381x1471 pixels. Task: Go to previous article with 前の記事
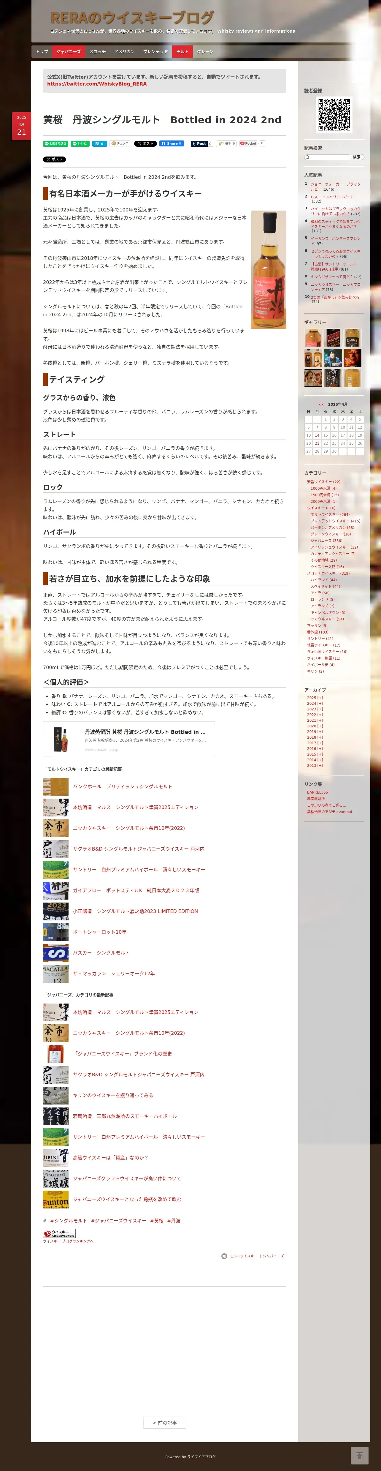pos(164,1423)
